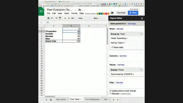This screenshot has height=103, width=183.
Task: Star the Peer Evaluation document
Action: tap(75, 10)
